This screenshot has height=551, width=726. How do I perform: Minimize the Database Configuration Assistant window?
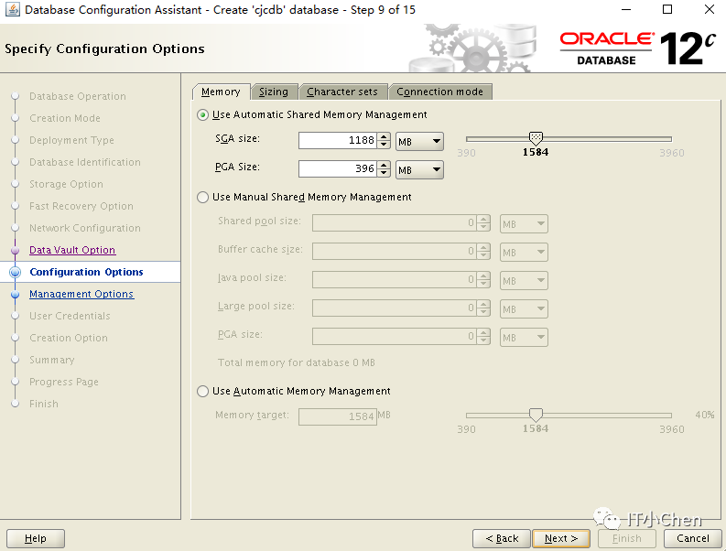point(626,9)
